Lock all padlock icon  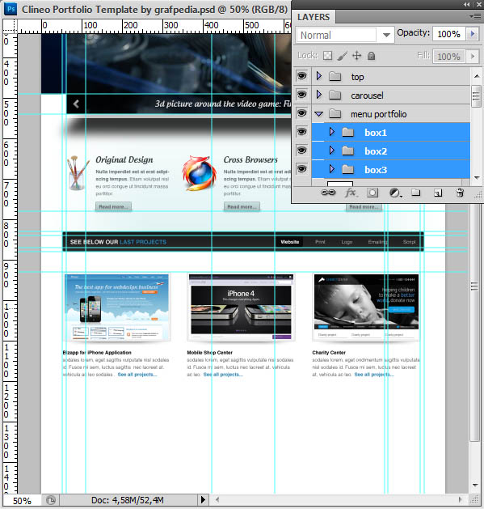point(371,56)
